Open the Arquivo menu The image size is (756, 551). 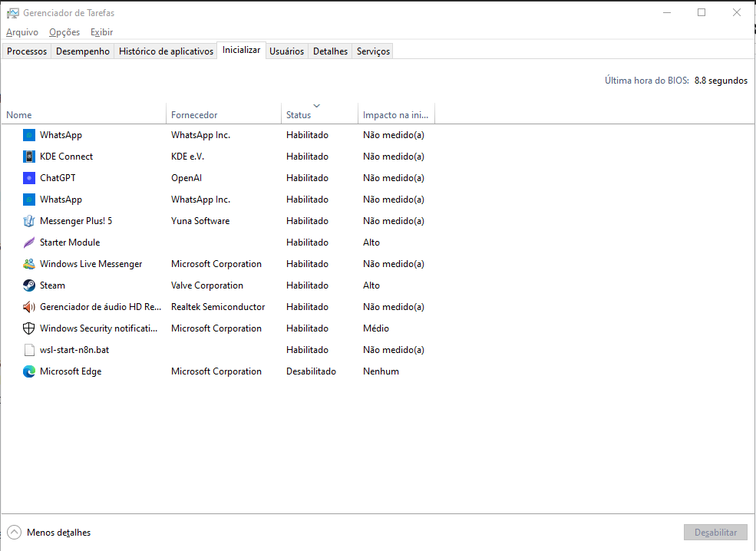(22, 31)
